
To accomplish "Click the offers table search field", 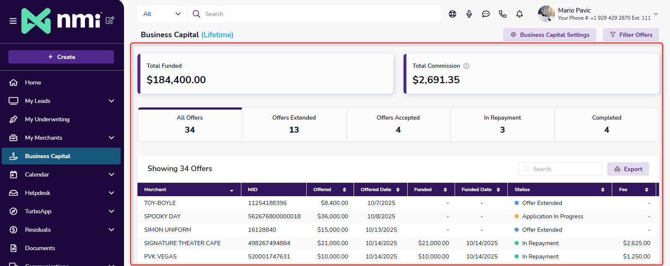I will point(560,169).
